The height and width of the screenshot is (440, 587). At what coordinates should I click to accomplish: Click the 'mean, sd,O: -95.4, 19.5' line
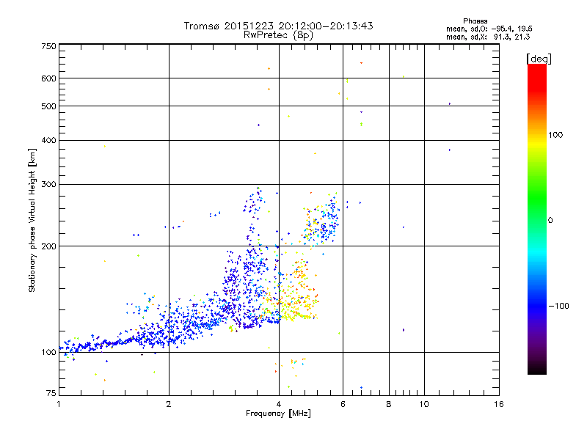coord(489,29)
